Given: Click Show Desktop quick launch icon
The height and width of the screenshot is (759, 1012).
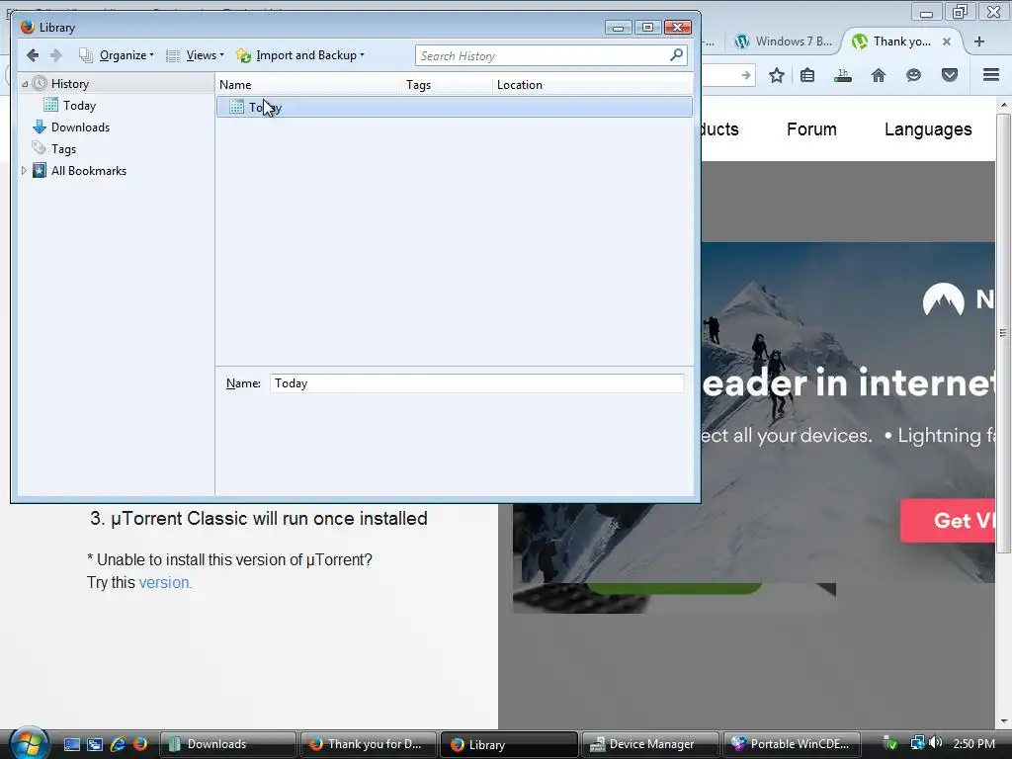Looking at the screenshot, I should click(x=71, y=744).
